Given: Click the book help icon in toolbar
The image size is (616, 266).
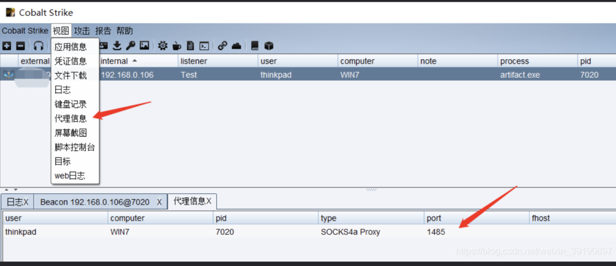Looking at the screenshot, I should click(255, 46).
